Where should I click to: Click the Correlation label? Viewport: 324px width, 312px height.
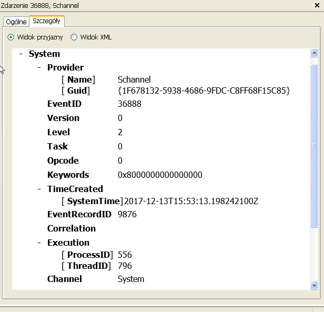coord(72,229)
